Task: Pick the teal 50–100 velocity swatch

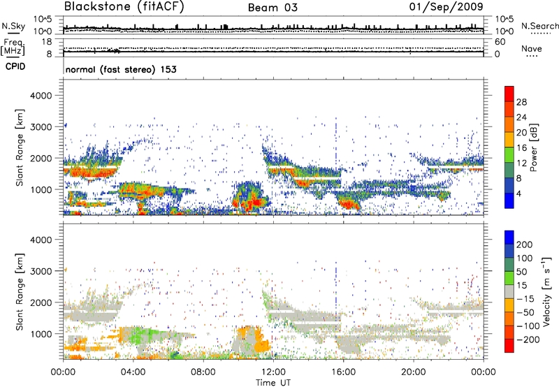Action: pos(509,265)
